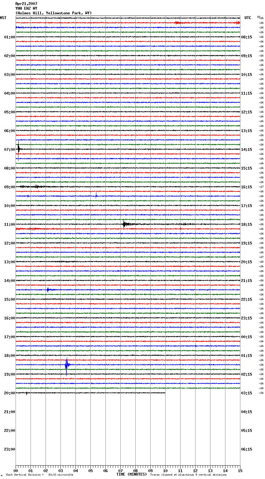Click the 02:00 MST time label
Screen dimensions: 265x479
click(x=10, y=56)
